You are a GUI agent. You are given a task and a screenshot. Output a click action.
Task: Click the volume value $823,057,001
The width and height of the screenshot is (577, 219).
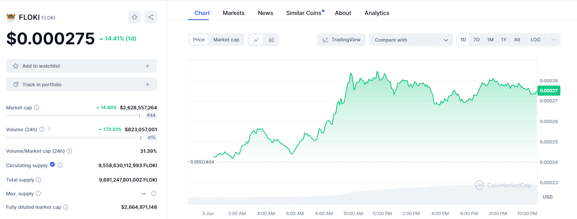141,129
